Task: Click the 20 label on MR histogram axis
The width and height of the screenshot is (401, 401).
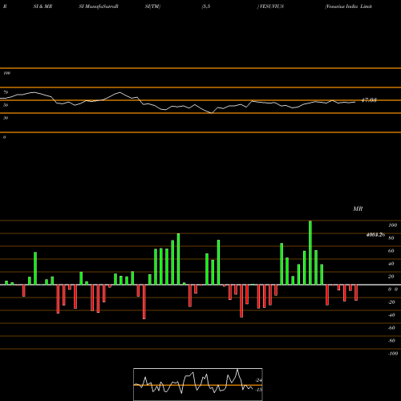Action: 391,277
